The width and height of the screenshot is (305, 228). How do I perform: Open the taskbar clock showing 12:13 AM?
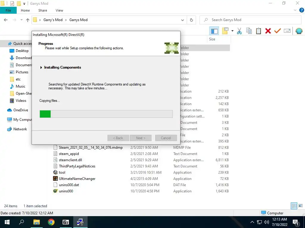[279, 222]
